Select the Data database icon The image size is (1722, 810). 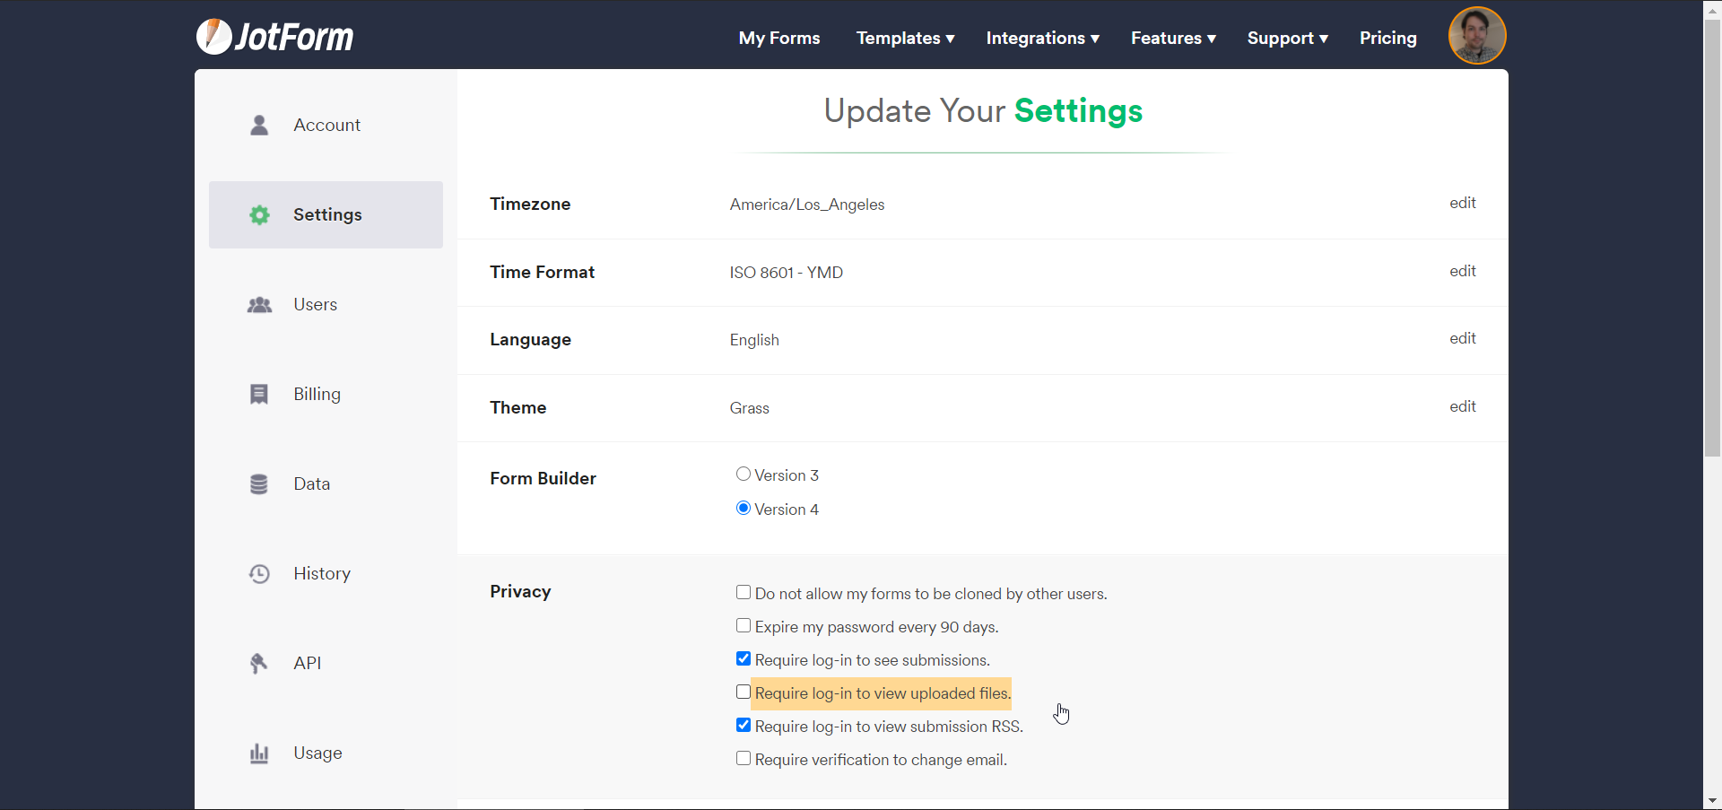click(259, 483)
